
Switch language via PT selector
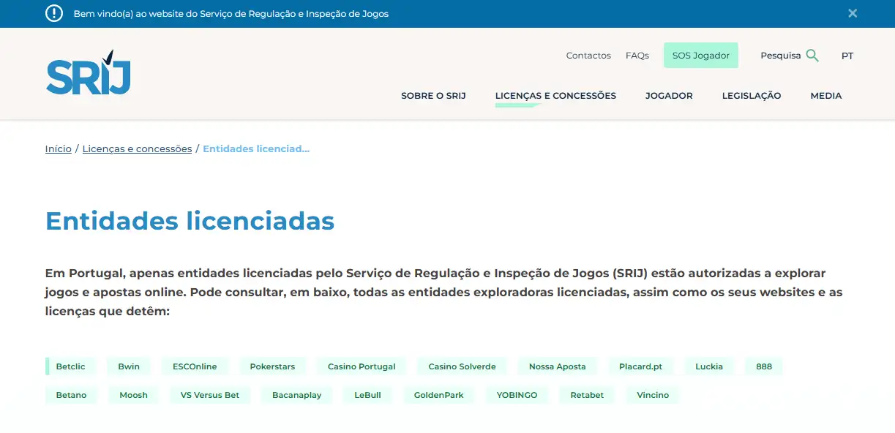tap(847, 56)
